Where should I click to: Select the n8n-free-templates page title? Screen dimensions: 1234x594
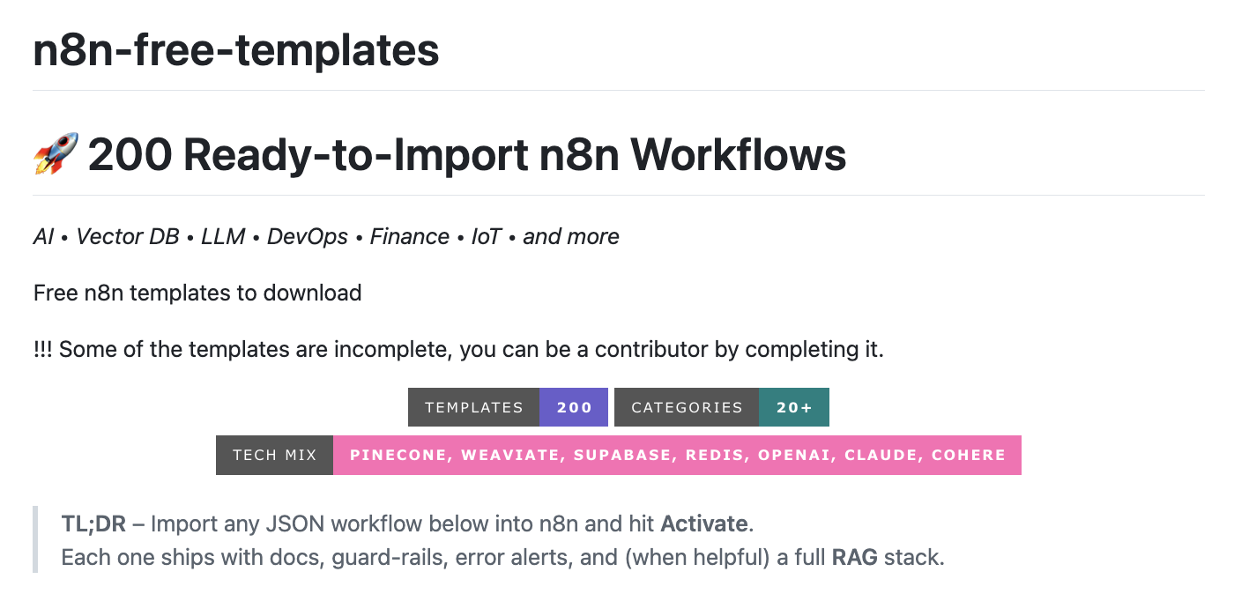pos(236,50)
